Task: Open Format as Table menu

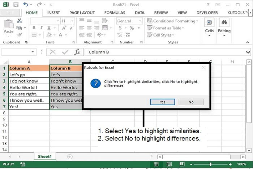Action: [166, 28]
